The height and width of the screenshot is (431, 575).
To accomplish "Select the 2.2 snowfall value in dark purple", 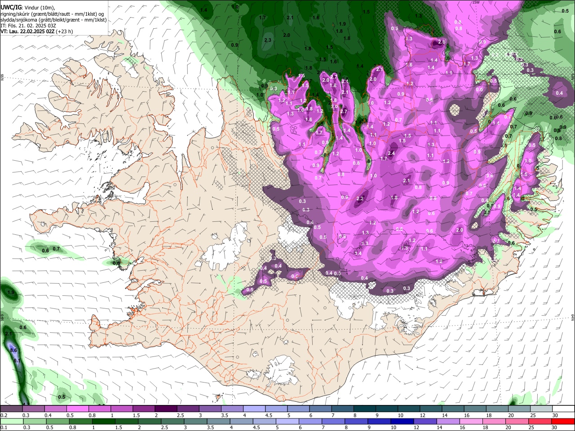I will pyautogui.click(x=360, y=198).
